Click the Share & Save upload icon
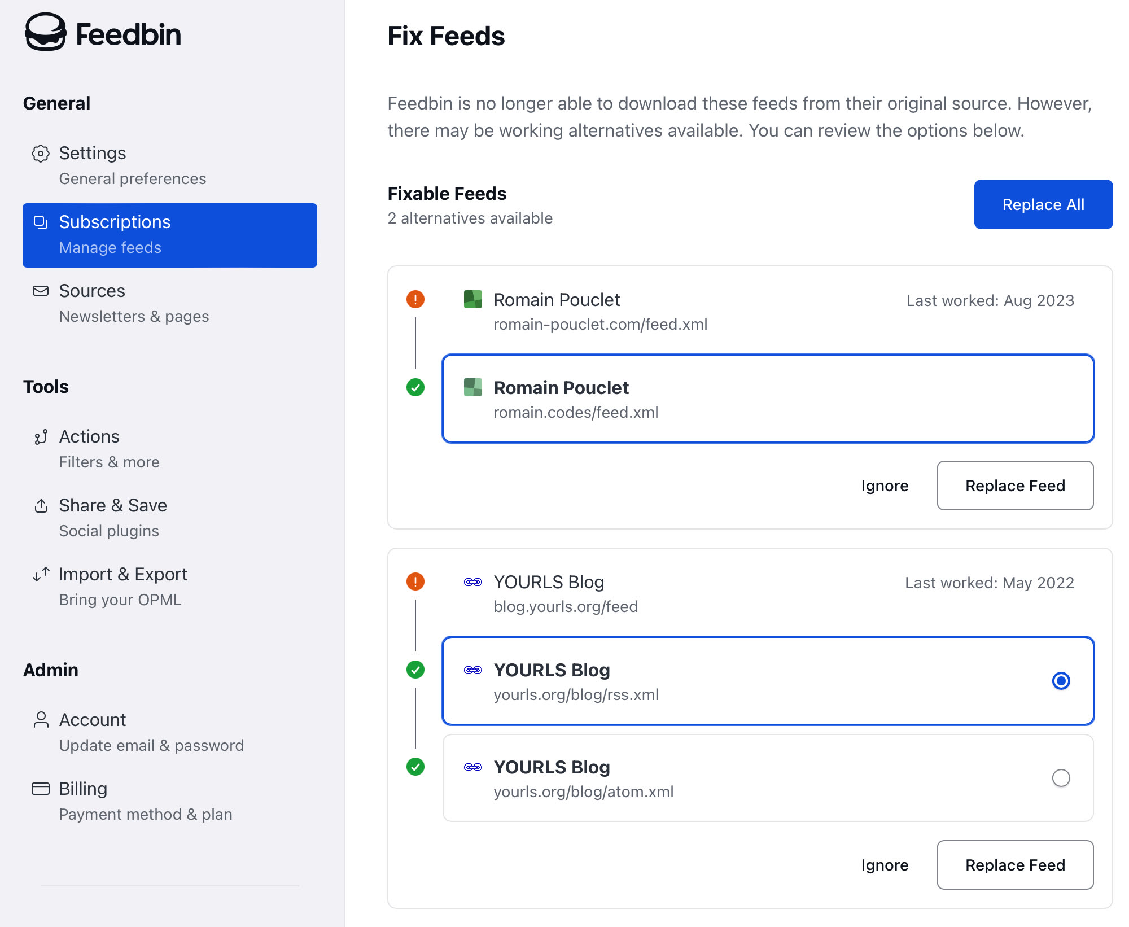Image resolution: width=1129 pixels, height=927 pixels. point(40,506)
